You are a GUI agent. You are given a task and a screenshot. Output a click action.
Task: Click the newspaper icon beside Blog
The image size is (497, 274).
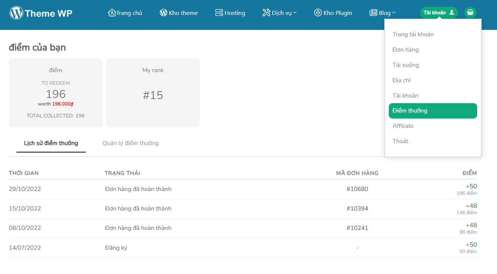(373, 13)
